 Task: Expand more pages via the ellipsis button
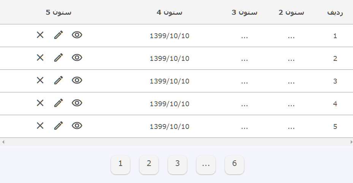(x=206, y=164)
